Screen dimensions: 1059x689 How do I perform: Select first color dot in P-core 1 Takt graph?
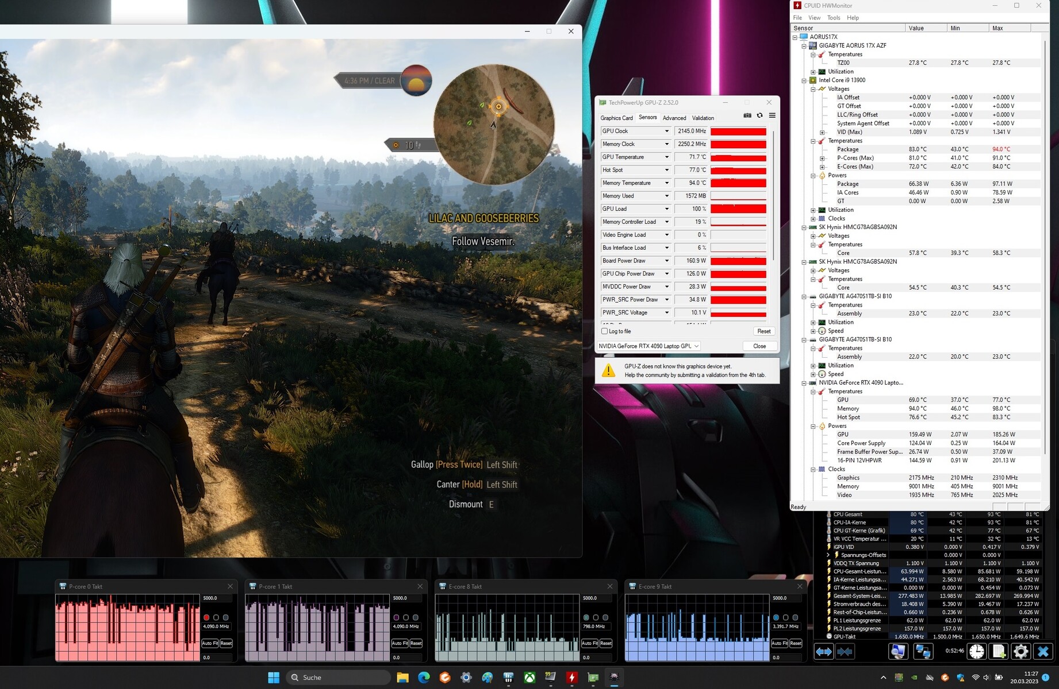coord(396,618)
